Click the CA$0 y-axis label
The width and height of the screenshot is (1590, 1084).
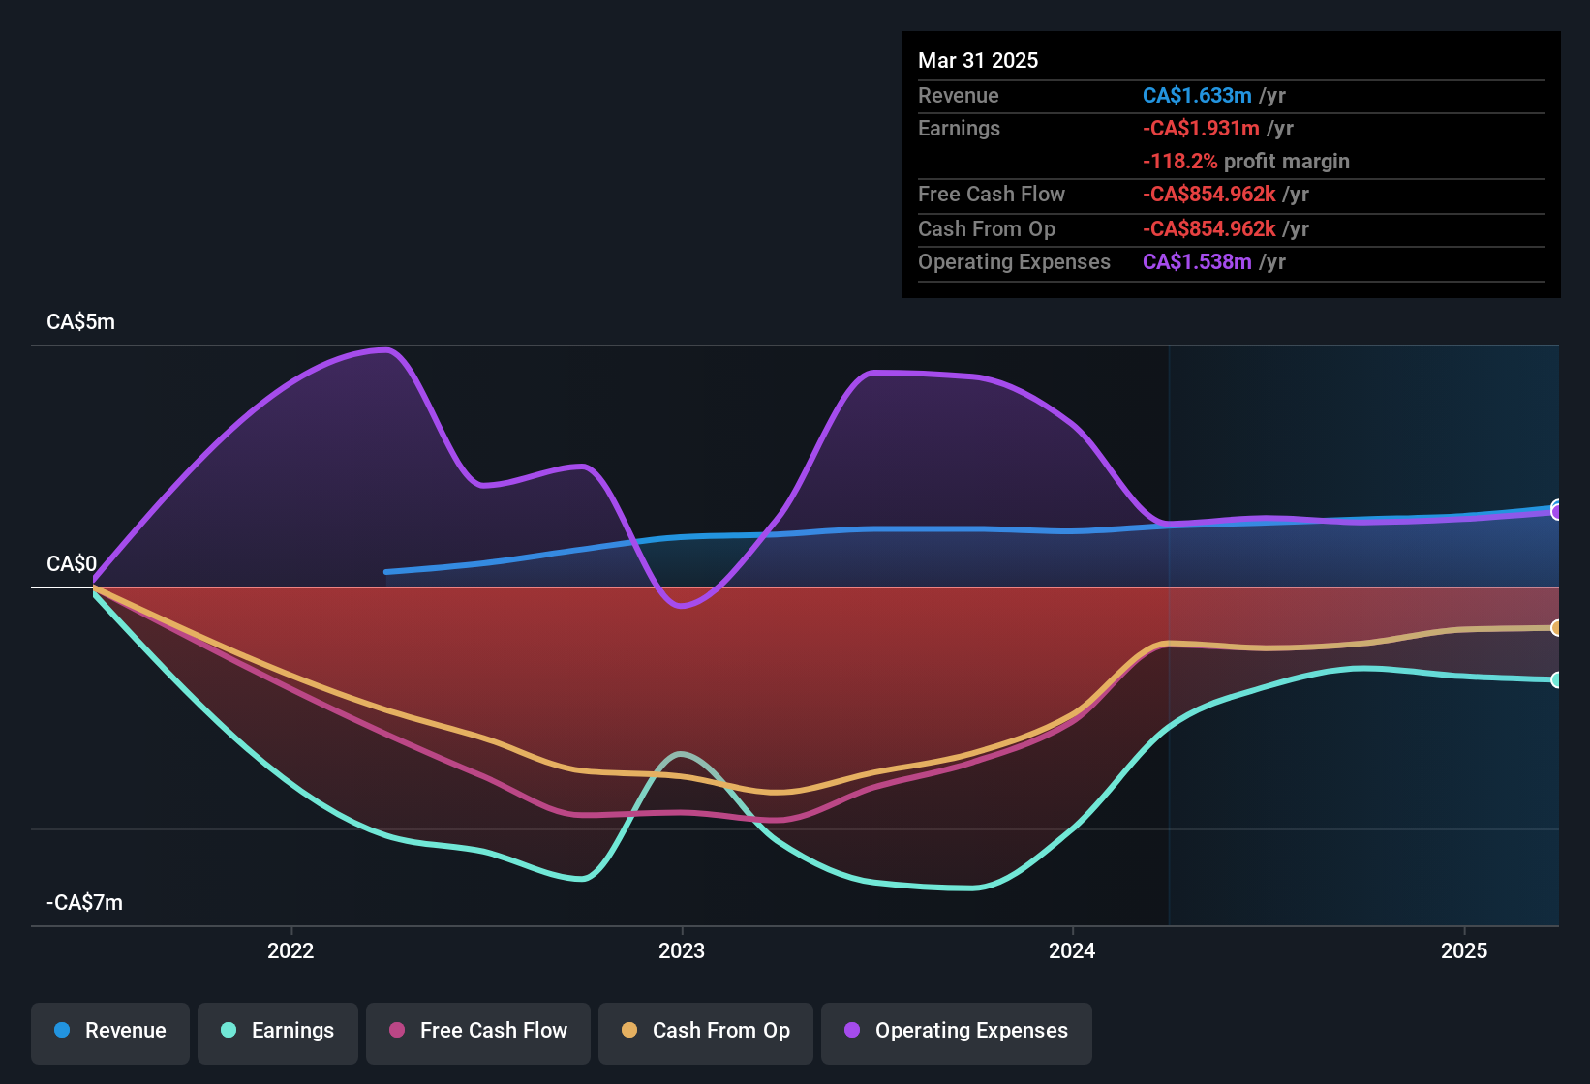(72, 564)
